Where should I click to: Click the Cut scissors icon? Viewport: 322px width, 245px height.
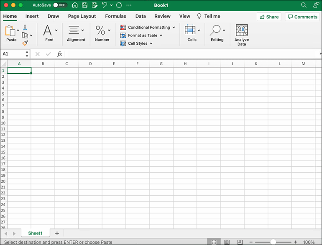[x=25, y=27]
